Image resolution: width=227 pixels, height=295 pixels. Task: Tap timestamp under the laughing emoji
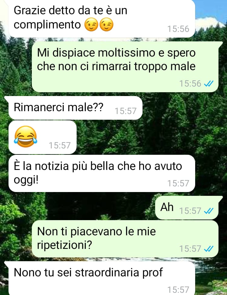click(x=60, y=145)
